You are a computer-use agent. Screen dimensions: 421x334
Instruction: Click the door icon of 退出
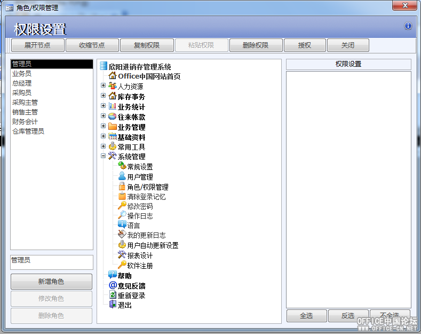pos(113,305)
